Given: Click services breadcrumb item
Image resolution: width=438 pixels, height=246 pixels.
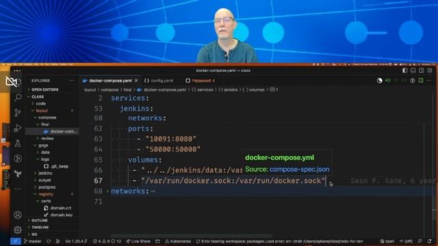Looking at the screenshot, I should tap(205, 90).
